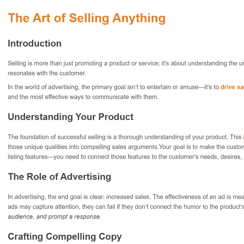Click the word "Copy" in the bottom heading
The height and width of the screenshot is (244, 244).
point(110,237)
